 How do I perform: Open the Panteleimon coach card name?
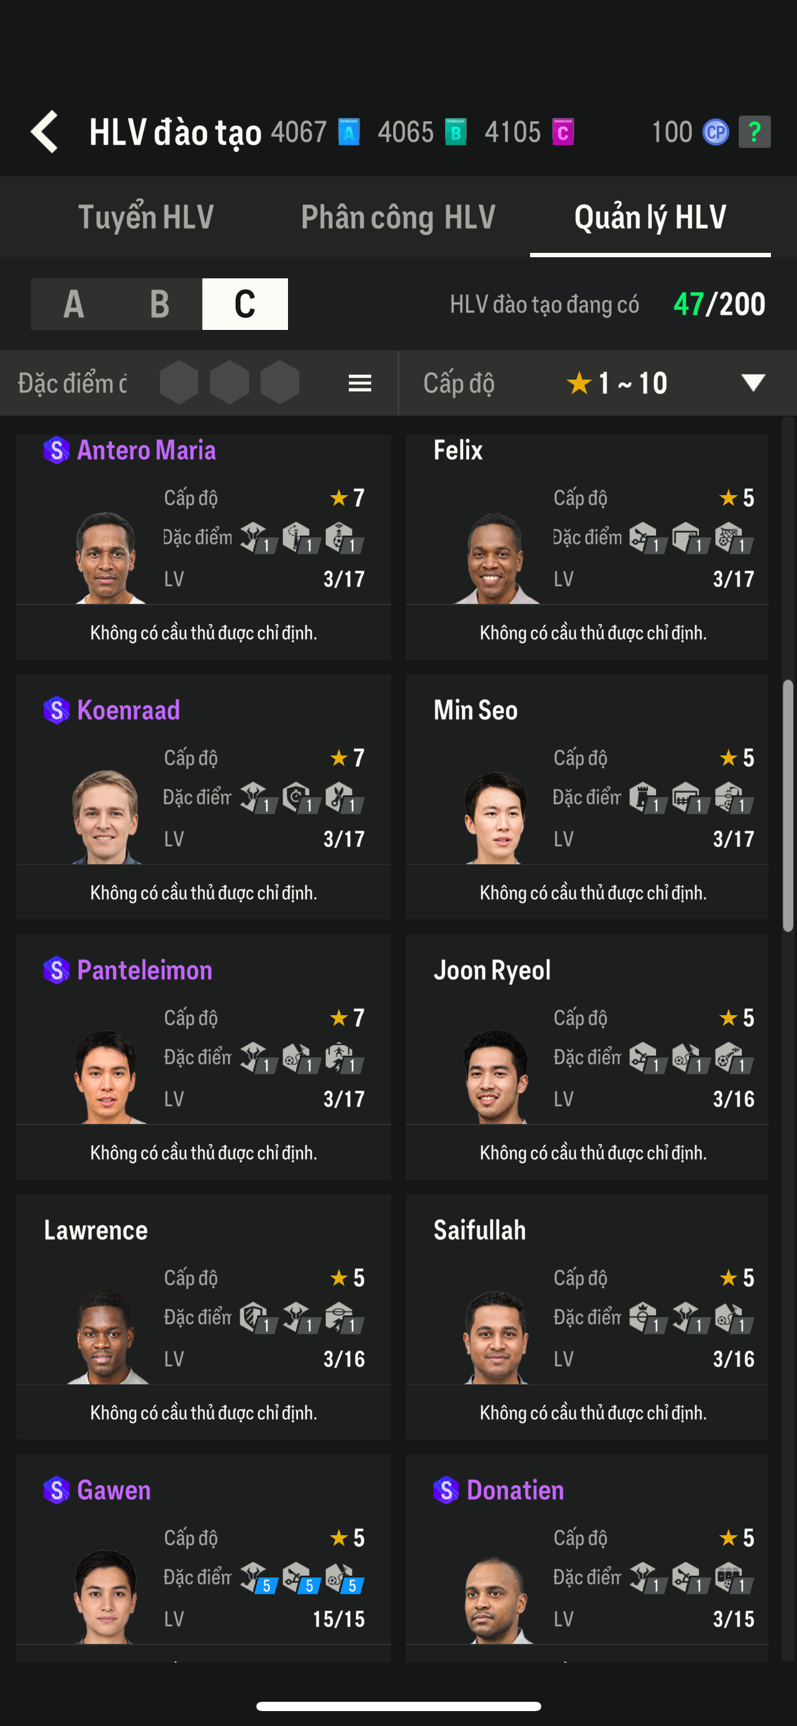(x=145, y=970)
